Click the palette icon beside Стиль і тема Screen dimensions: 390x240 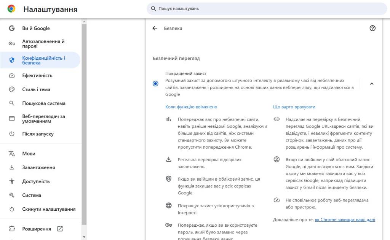tap(12, 89)
